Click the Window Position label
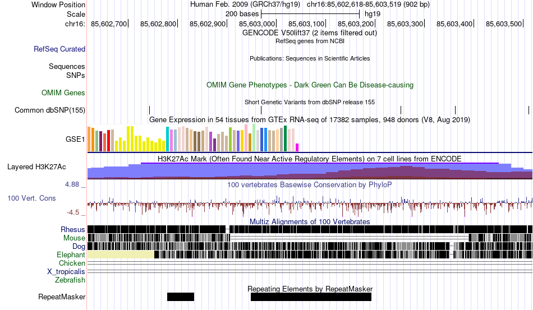 pyautogui.click(x=58, y=4)
